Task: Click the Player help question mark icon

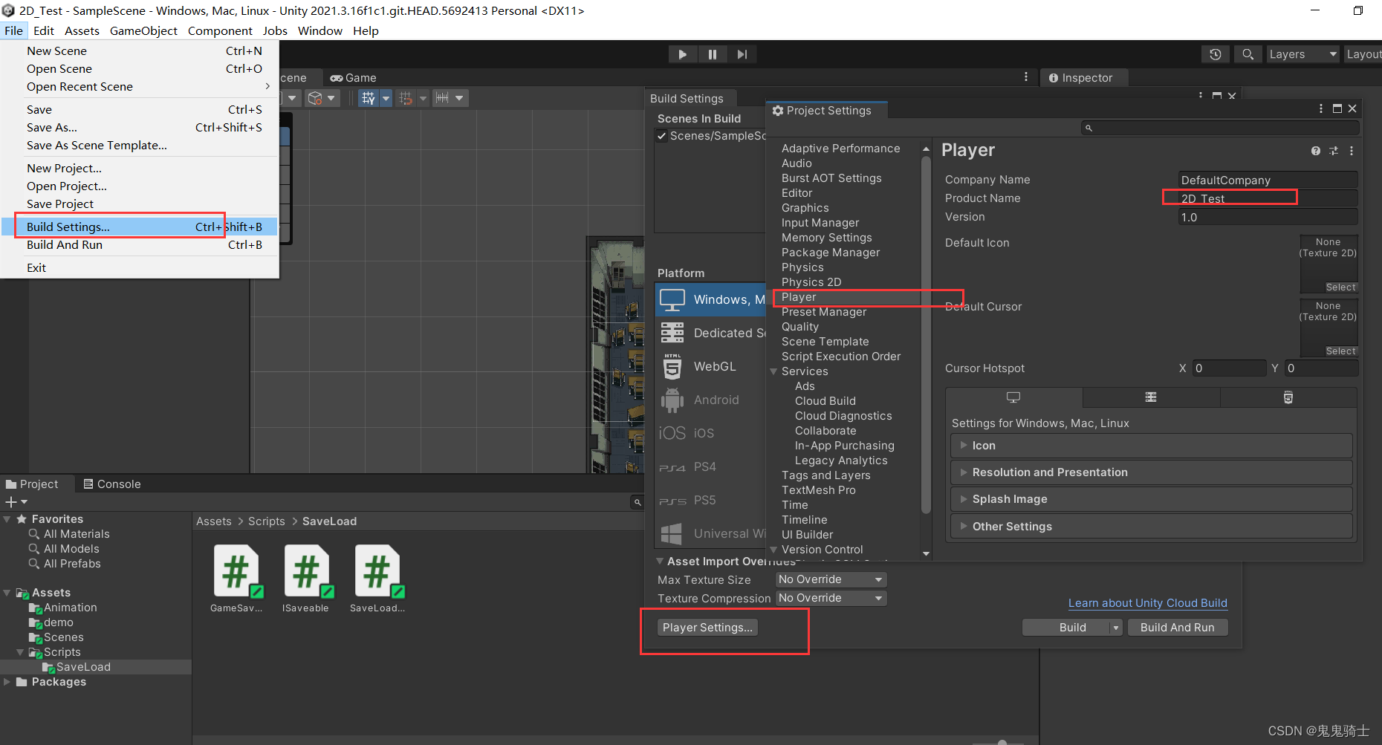Action: pyautogui.click(x=1316, y=151)
